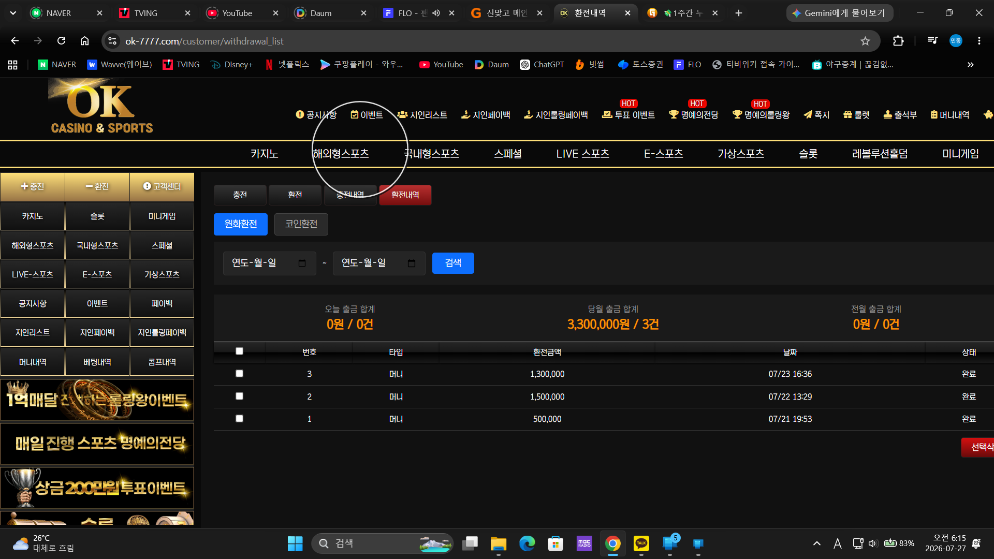Image resolution: width=994 pixels, height=559 pixels.
Task: Open KakaoTalk from the taskbar
Action: coord(641,543)
